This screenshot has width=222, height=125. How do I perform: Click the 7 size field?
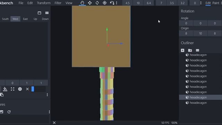[161, 3]
